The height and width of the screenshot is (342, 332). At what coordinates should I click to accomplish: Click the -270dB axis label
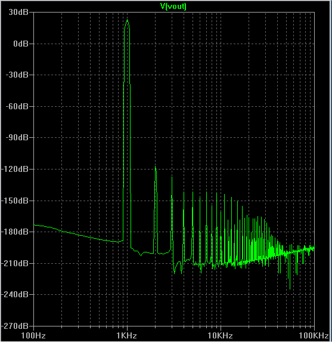[x=15, y=326]
